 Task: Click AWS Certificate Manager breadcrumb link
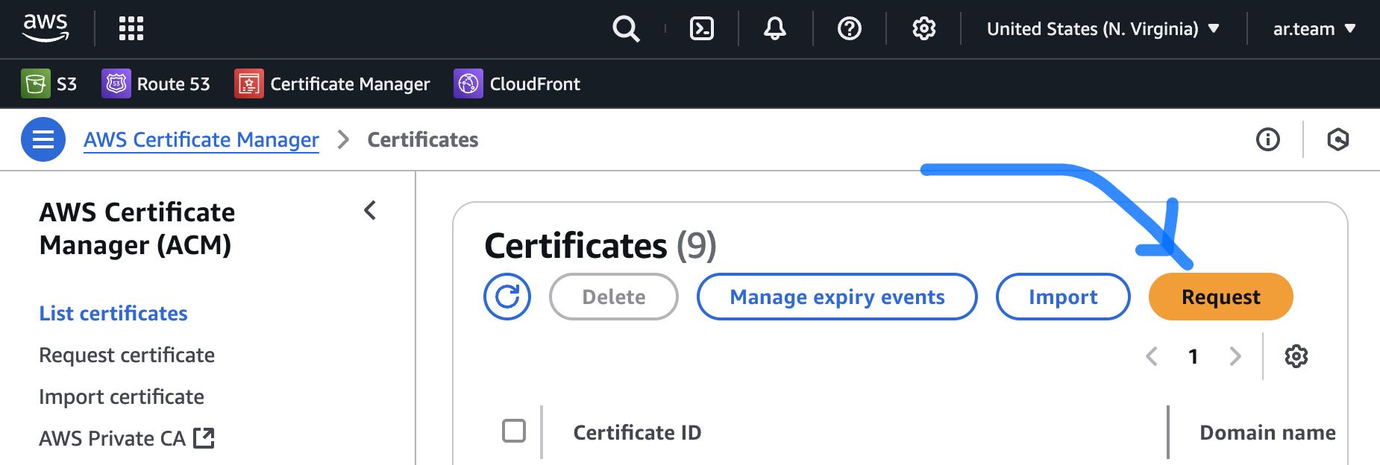click(x=201, y=139)
